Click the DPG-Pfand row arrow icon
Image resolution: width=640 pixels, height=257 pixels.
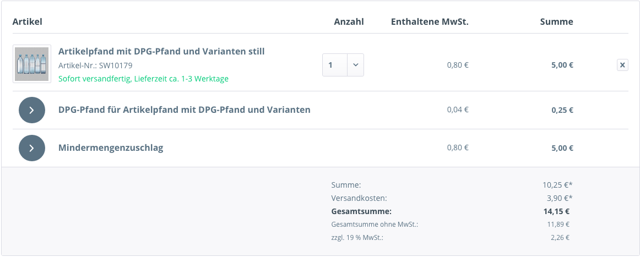(31, 110)
